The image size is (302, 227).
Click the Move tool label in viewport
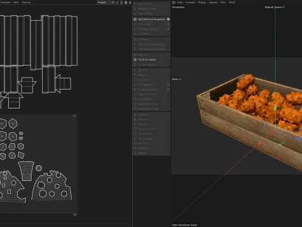pos(175,79)
